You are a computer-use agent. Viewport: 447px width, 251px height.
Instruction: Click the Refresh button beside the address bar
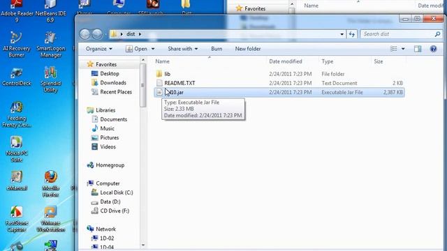coord(352,34)
